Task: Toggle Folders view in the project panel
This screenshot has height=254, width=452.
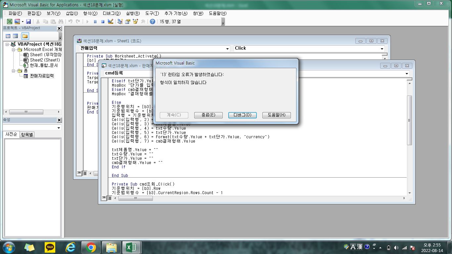Action: coord(25,36)
